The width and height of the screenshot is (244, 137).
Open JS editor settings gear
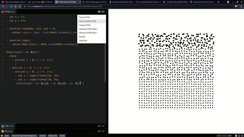tap(99, 131)
